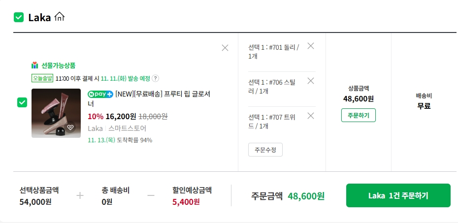
Task: Click the heart wishlist icon on product image
Action: coord(70,127)
